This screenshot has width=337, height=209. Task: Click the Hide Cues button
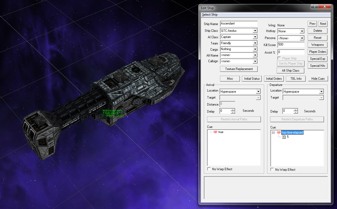click(318, 79)
